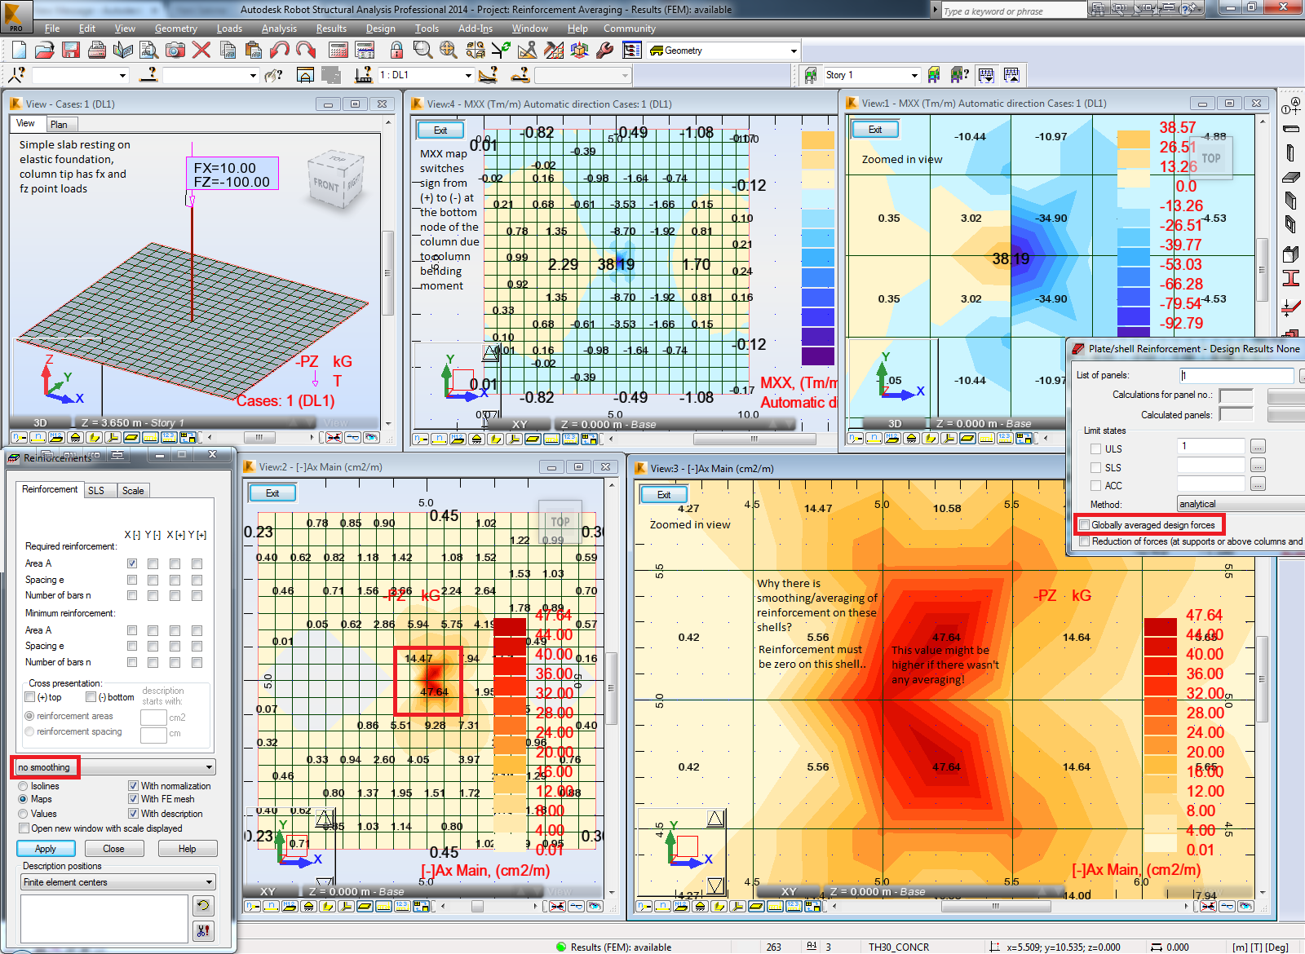
Task: Select the Isolines radio button
Action: click(x=24, y=786)
